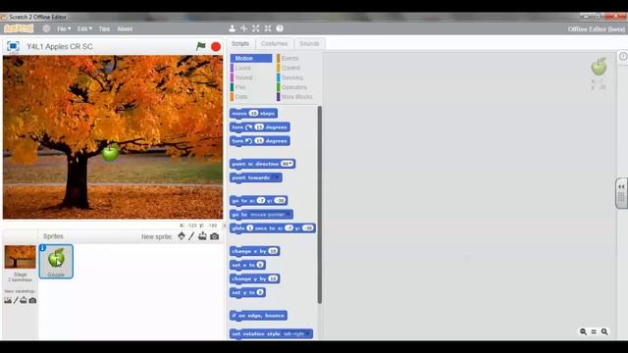The height and width of the screenshot is (353, 628).
Task: Switch to the Sounds tab
Action: [310, 43]
